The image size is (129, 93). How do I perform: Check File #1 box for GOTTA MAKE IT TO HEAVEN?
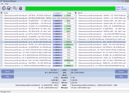[2, 34]
